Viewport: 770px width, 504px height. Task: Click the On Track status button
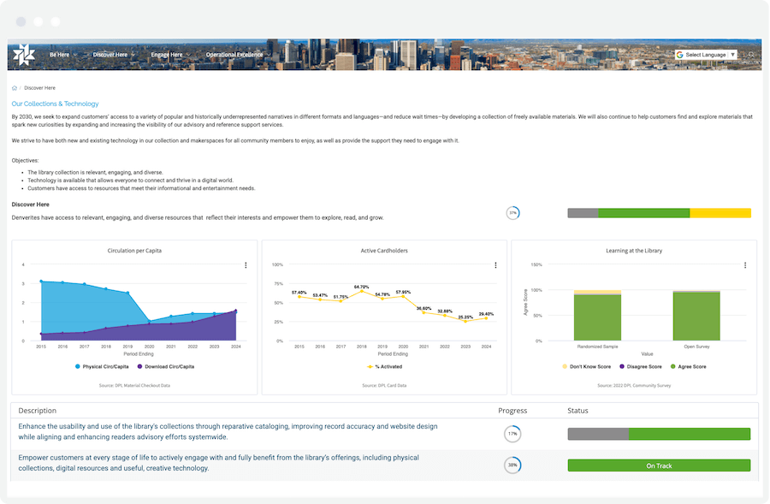[x=659, y=465]
